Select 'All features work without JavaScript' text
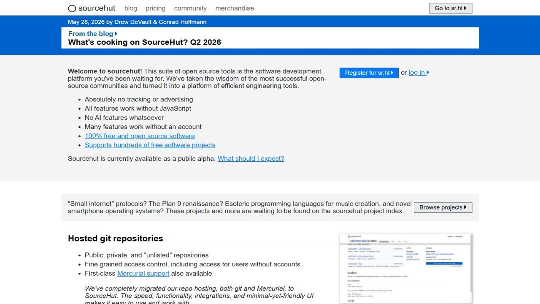The image size is (540, 304). pos(138,109)
